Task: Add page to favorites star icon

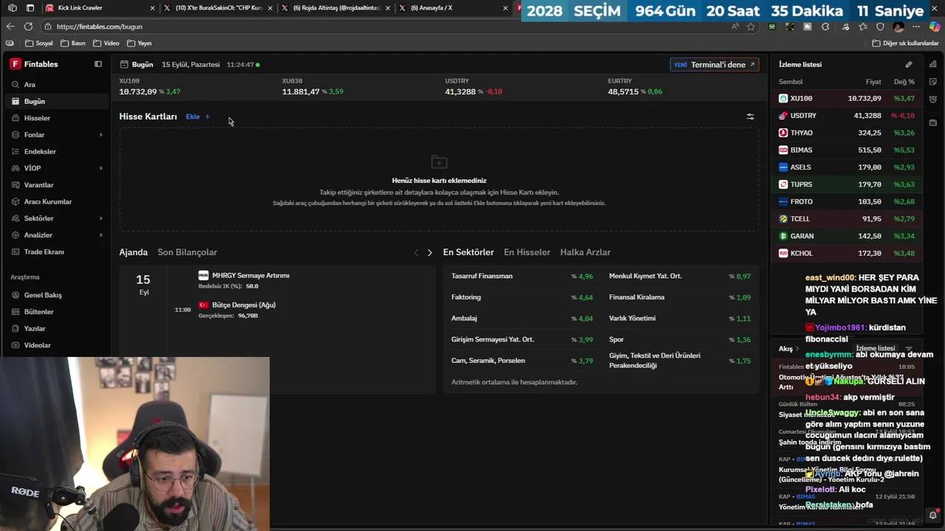Action: (751, 27)
